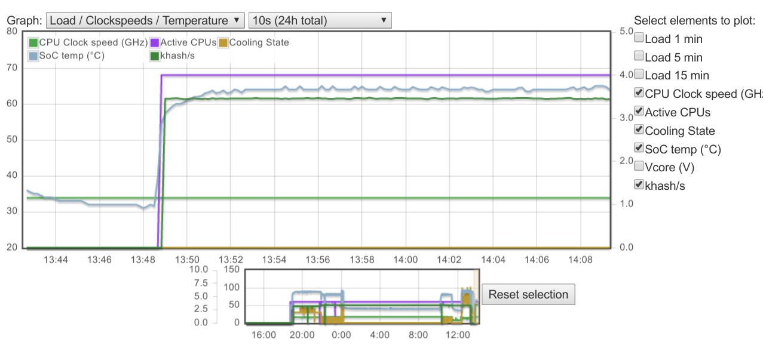Open the Graph type dropdown
763x348 pixels.
[x=145, y=20]
